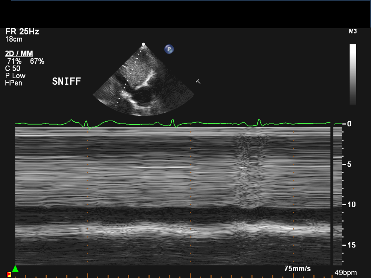Click the P Low persistence setting
The image size is (371, 278).
(15, 76)
